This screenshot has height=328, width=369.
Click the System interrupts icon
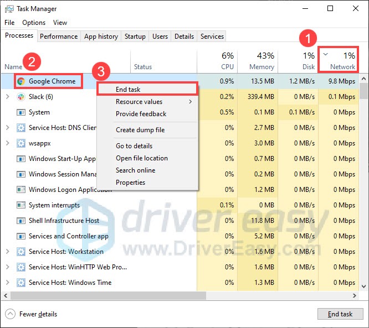click(21, 205)
